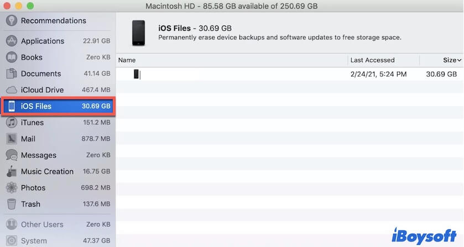Select the device backup icon in the list row
The width and height of the screenshot is (464, 247).
(x=137, y=74)
